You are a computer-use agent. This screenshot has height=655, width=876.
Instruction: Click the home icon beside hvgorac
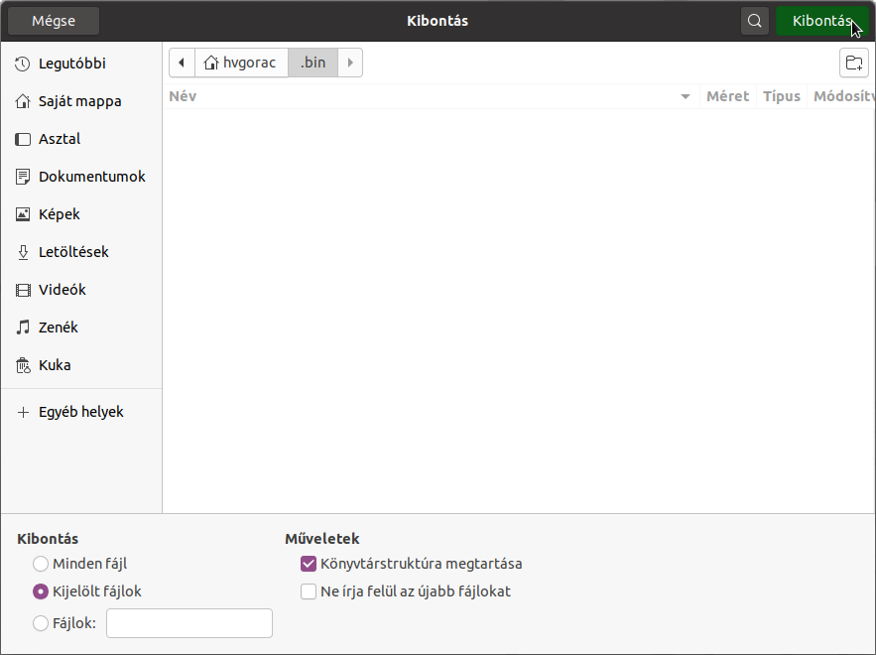[210, 63]
